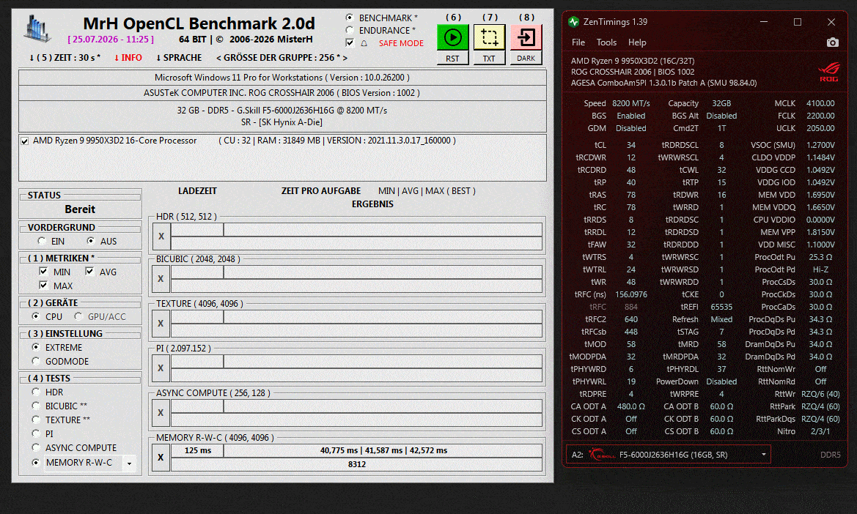857x514 pixels.
Task: Set VORDERGRUND to EIN
Action: 42,241
